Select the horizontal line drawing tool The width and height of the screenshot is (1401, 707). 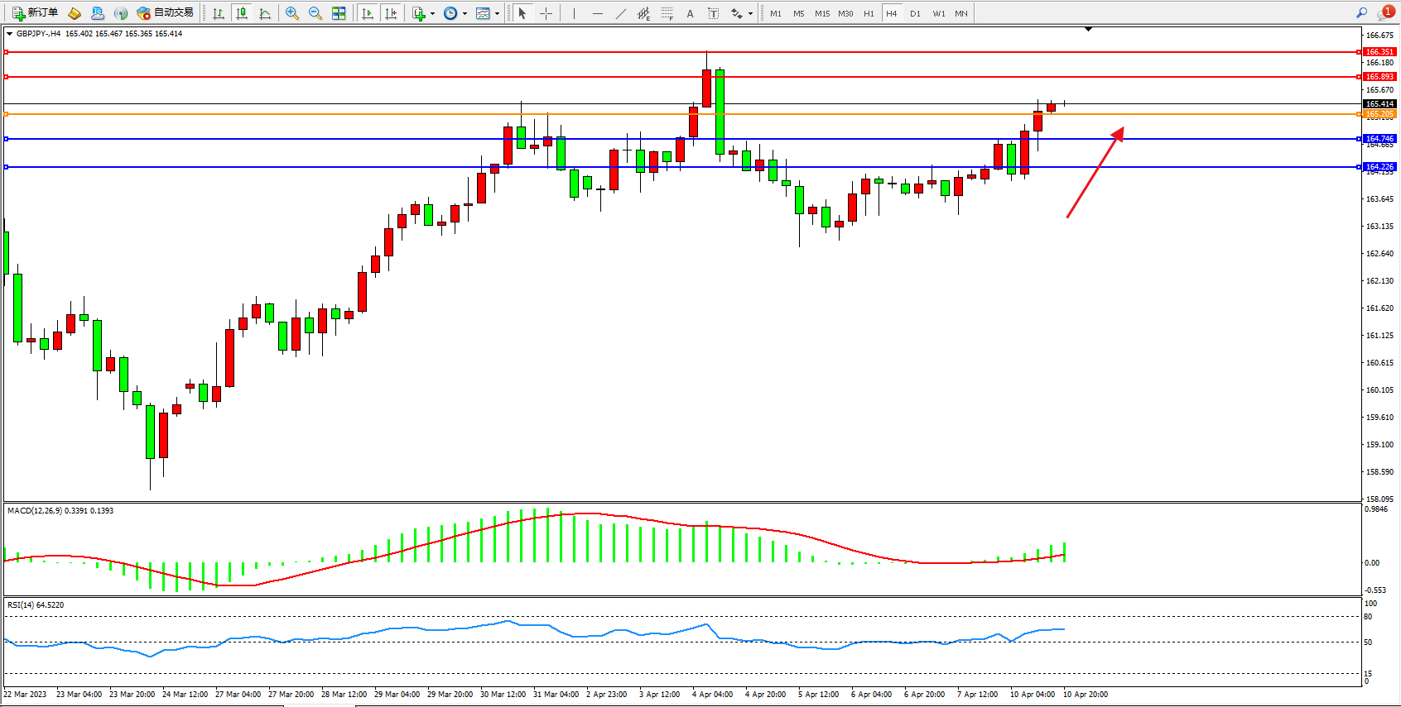point(597,13)
